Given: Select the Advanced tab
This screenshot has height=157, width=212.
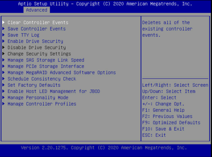Looking at the screenshot, I should pyautogui.click(x=37, y=10).
